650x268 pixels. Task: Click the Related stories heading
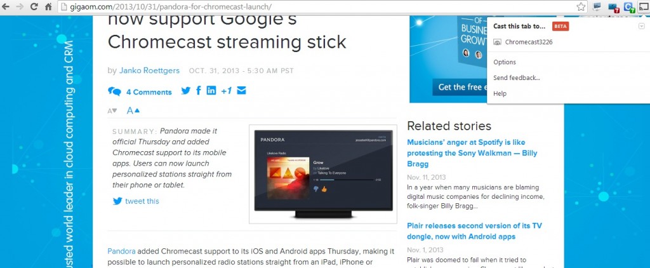(449, 126)
